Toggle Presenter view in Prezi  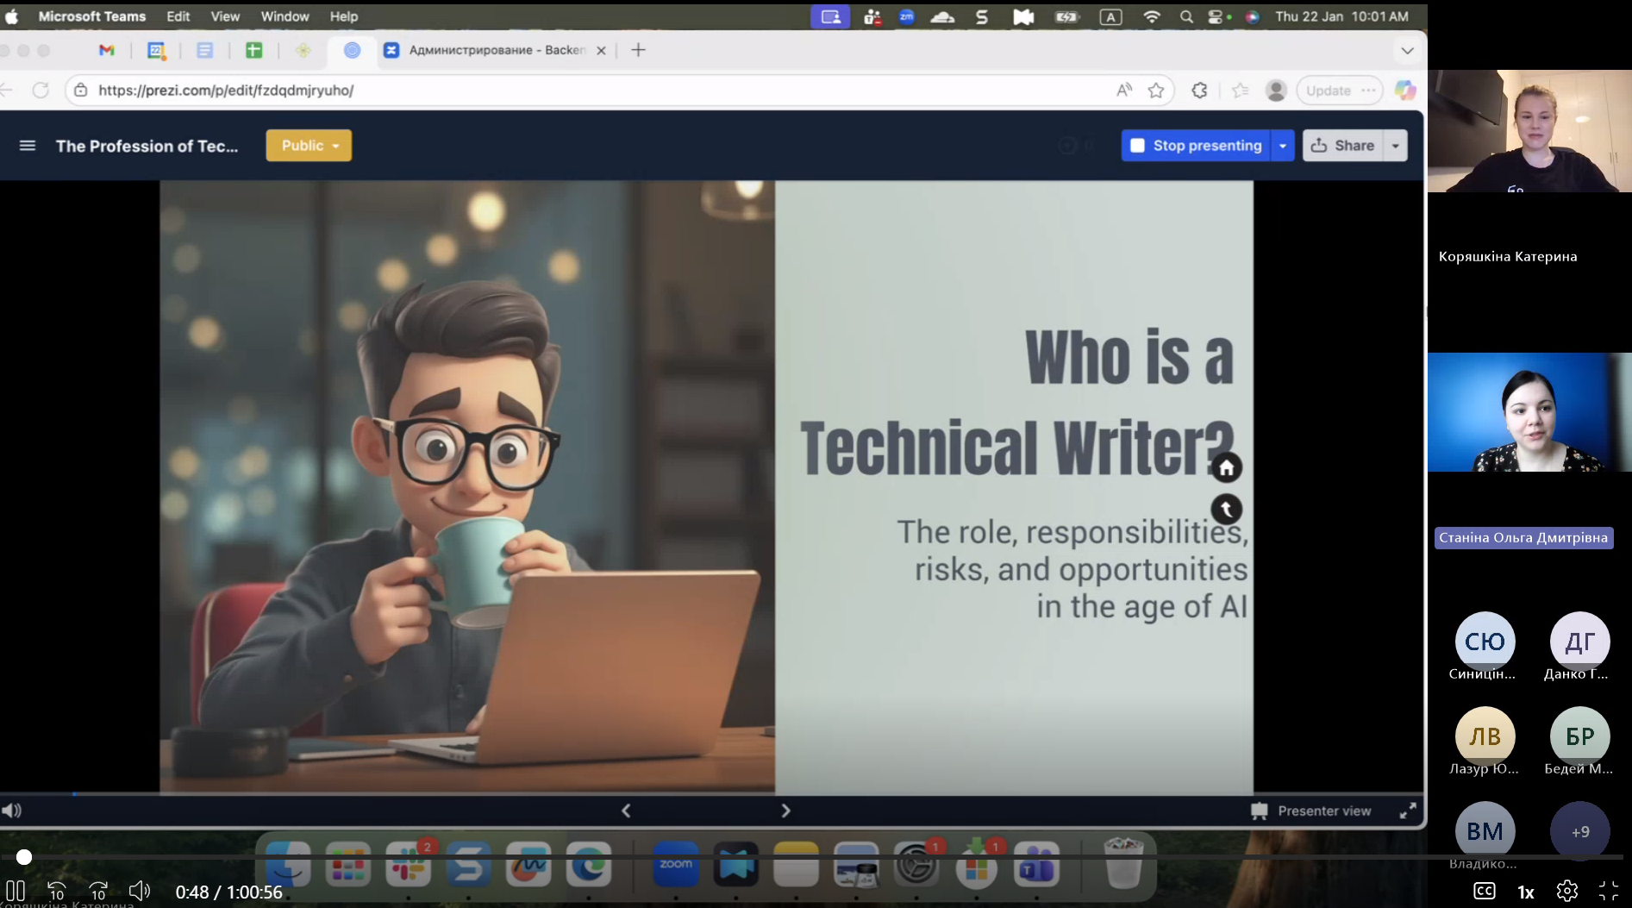[1311, 811]
